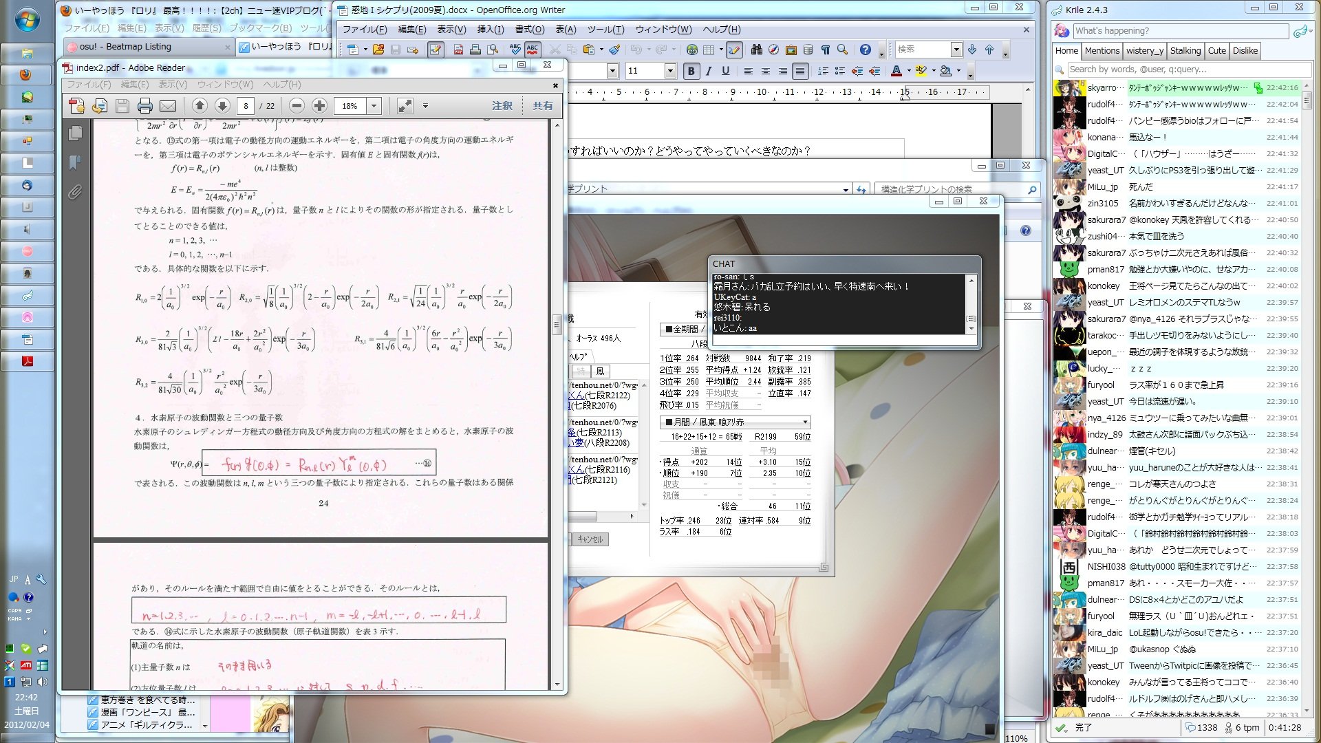Open zoom percentage dropdown in Adobe Reader

point(374,106)
